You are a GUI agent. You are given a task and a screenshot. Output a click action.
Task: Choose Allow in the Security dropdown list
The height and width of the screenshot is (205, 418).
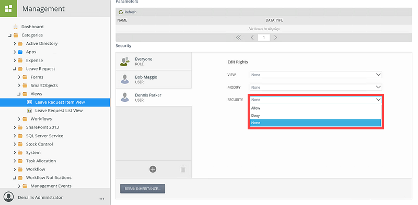click(x=316, y=108)
